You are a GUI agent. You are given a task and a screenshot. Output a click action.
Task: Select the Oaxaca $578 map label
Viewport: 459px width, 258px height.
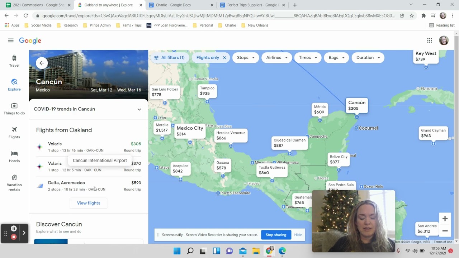[222, 165]
